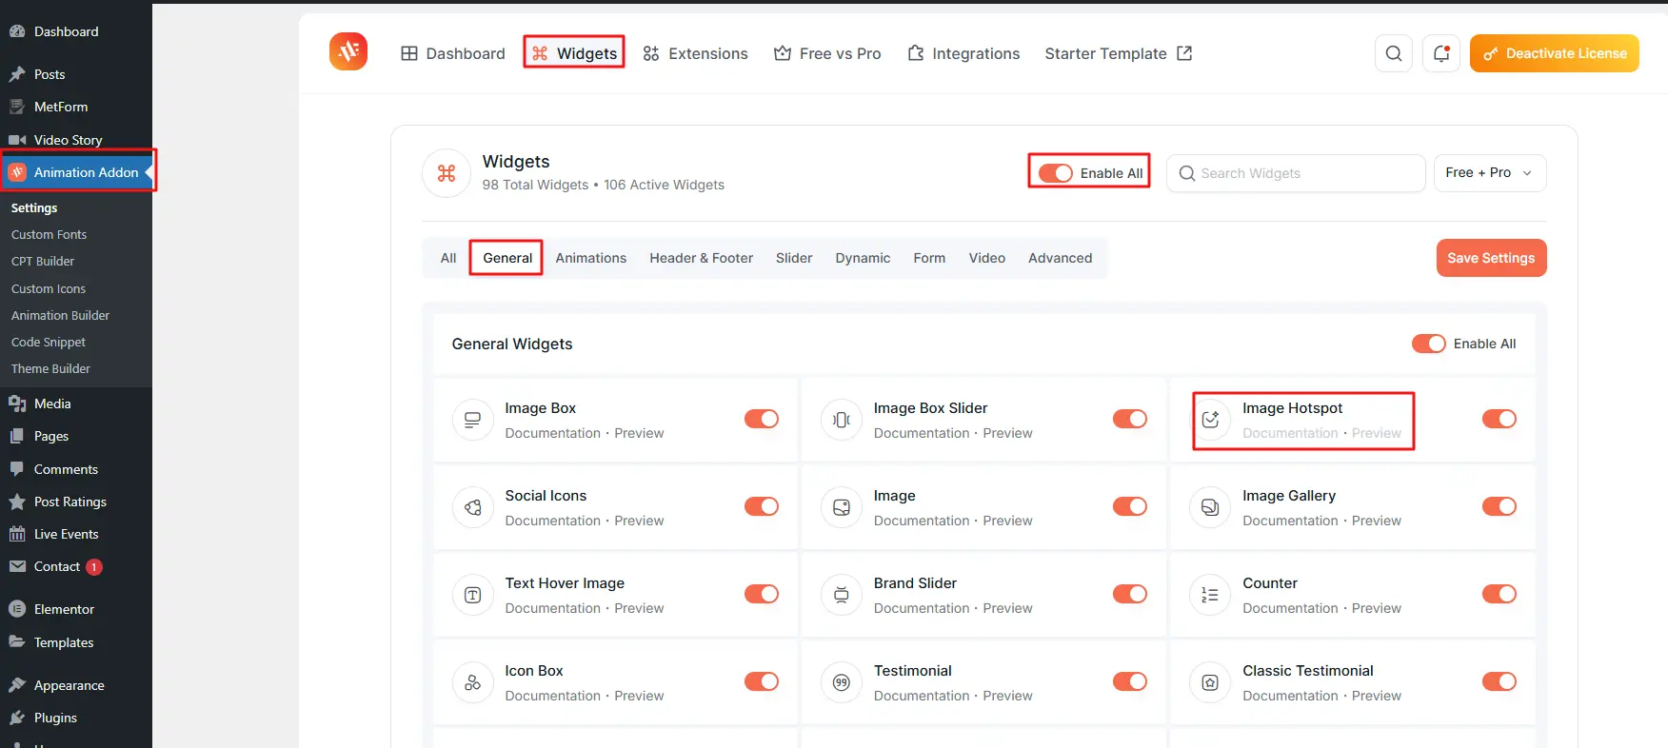Switch to the All widgets tab
The width and height of the screenshot is (1668, 748).
point(448,258)
